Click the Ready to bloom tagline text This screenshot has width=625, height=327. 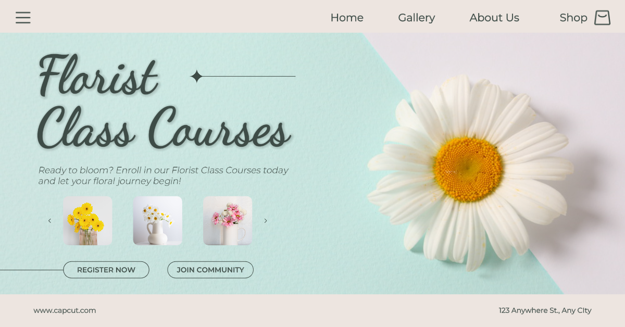pos(163,175)
